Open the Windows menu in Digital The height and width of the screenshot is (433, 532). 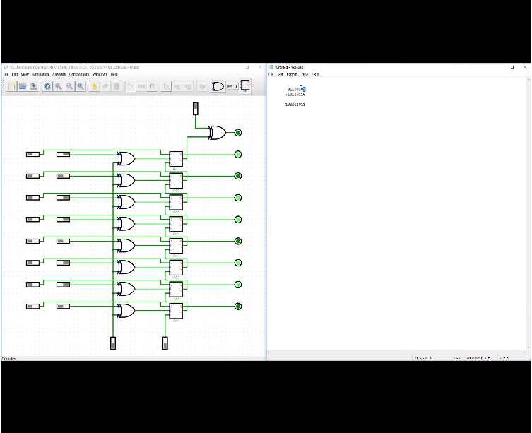click(100, 74)
